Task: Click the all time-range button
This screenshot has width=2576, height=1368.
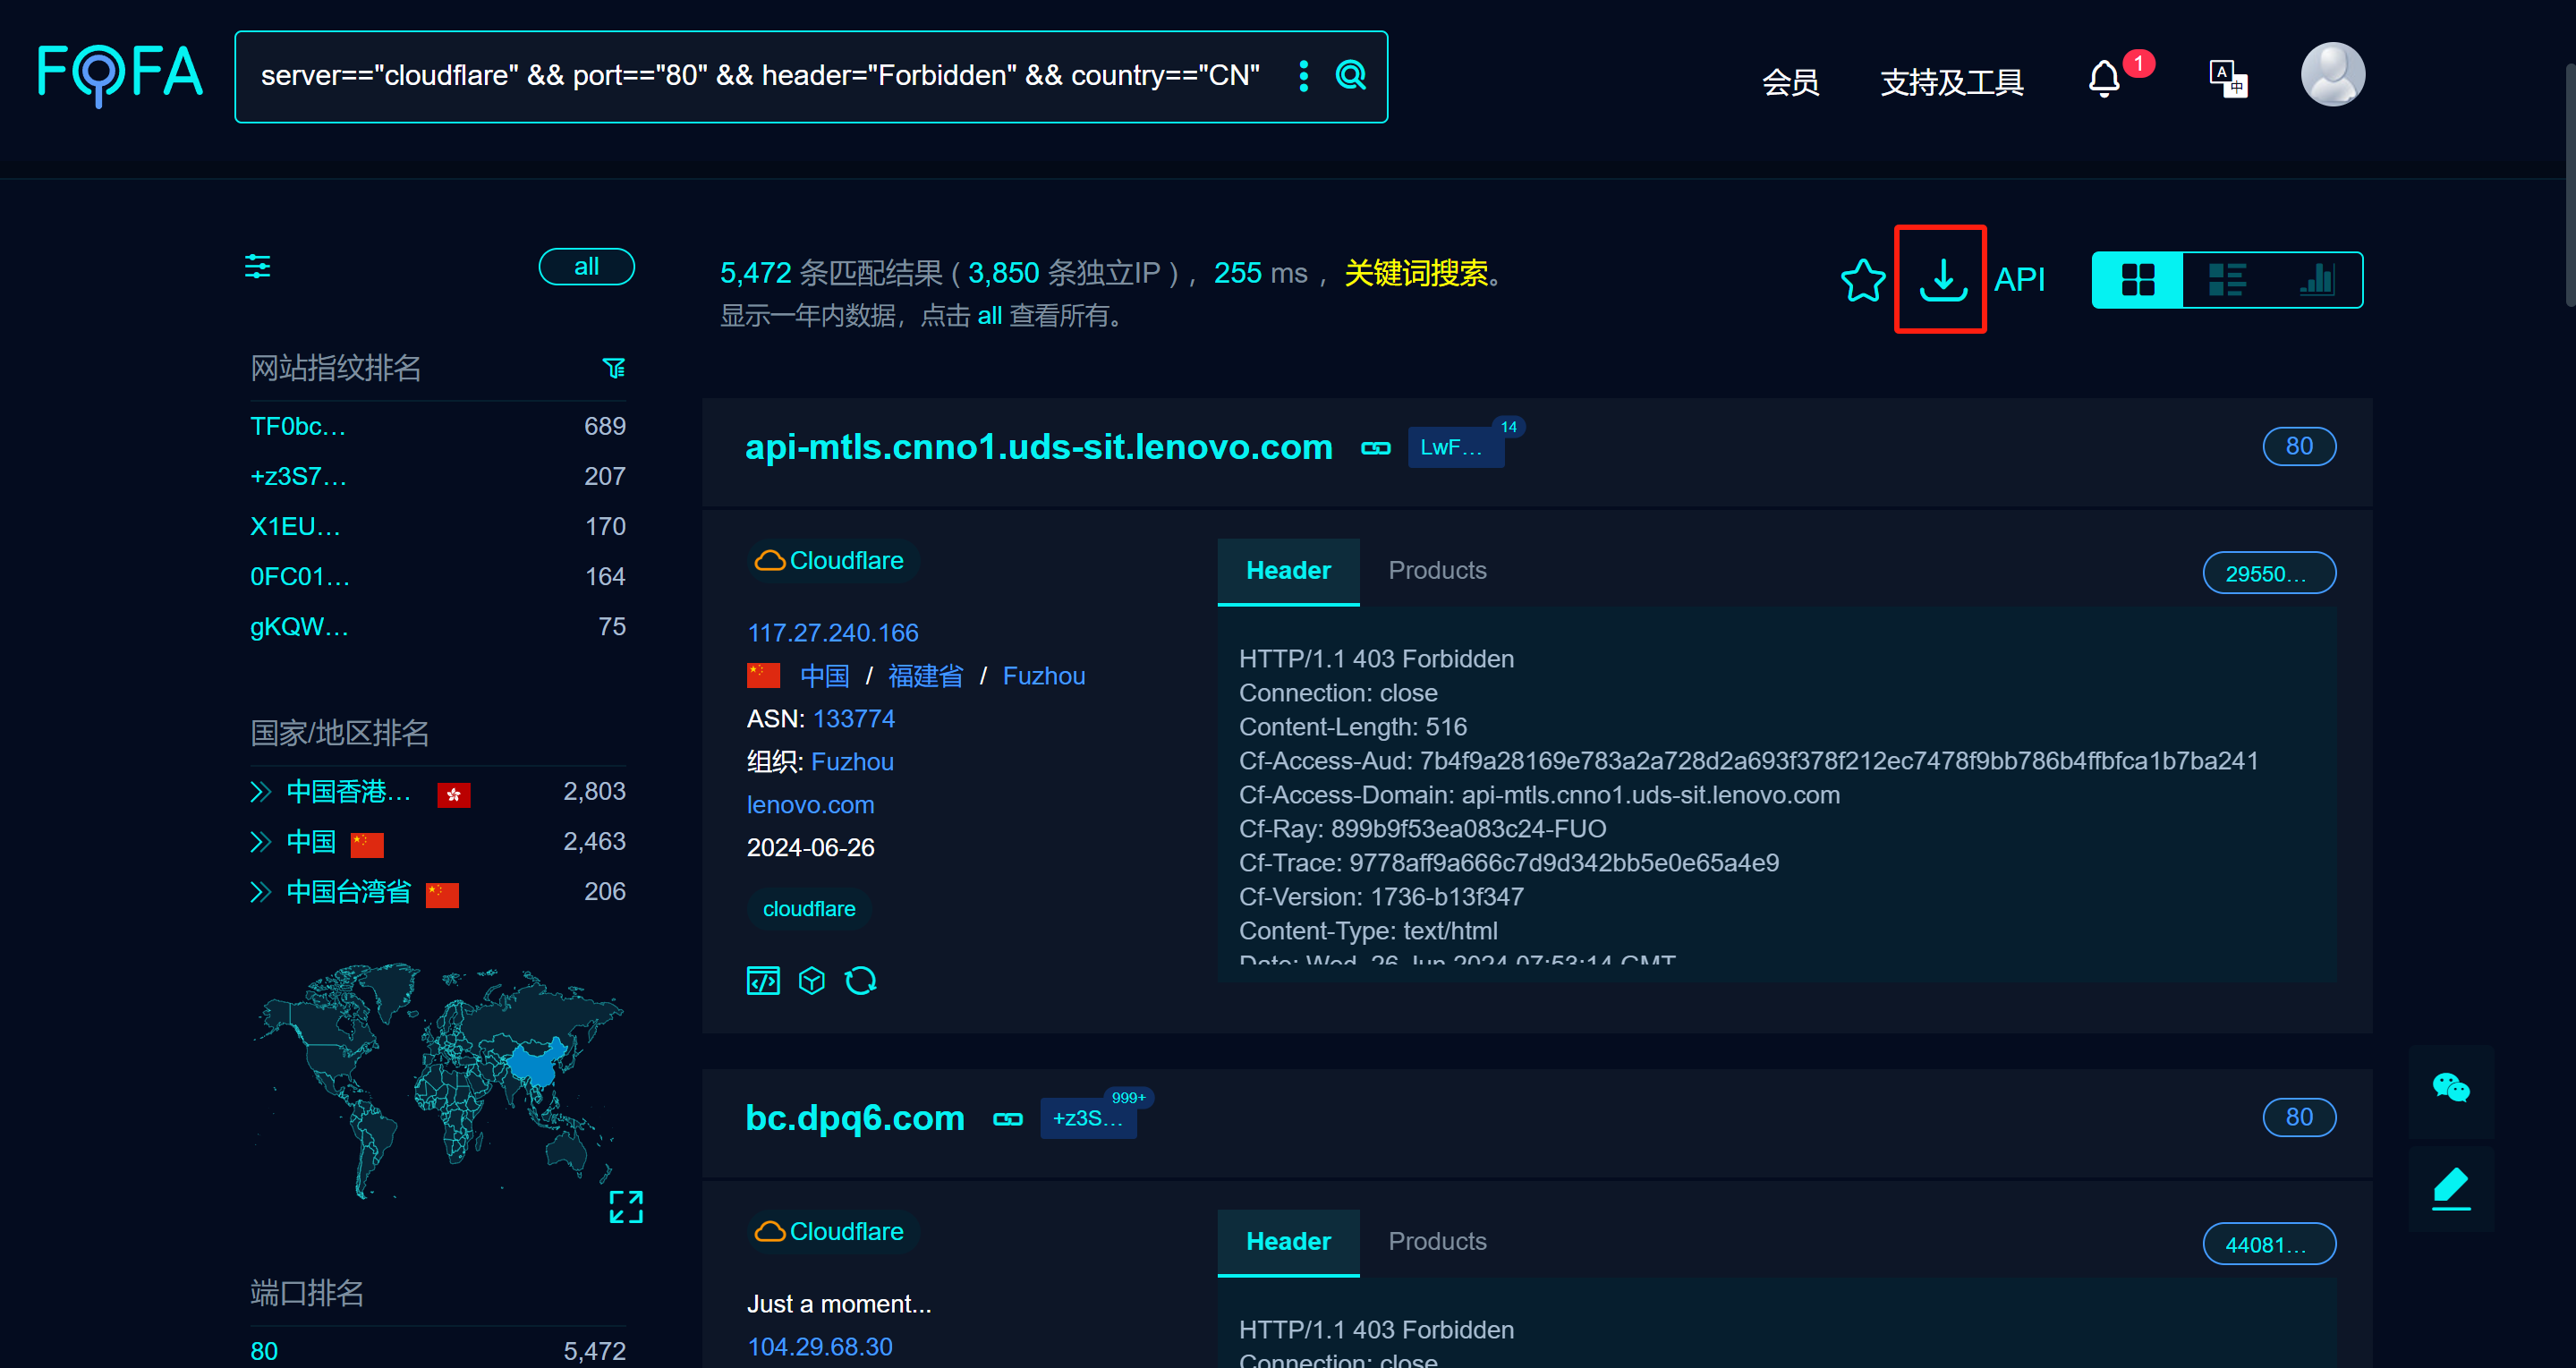Action: pos(586,267)
